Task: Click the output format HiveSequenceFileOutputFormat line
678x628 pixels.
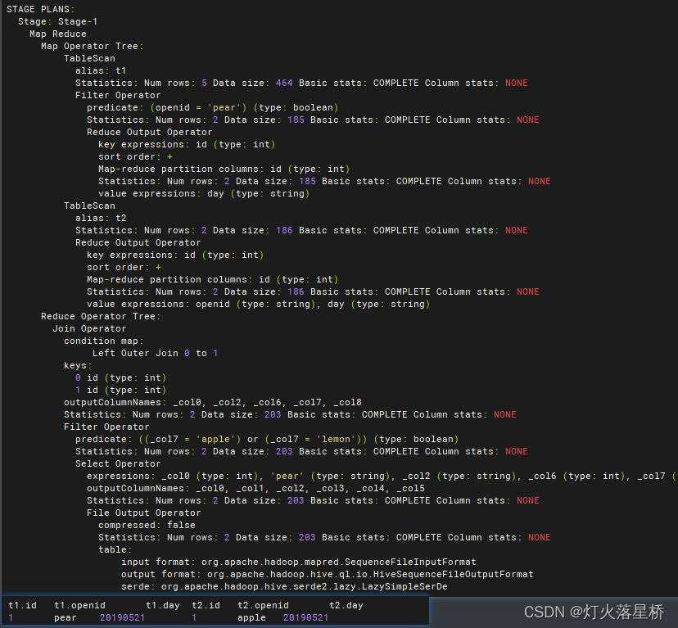Action: pos(328,574)
